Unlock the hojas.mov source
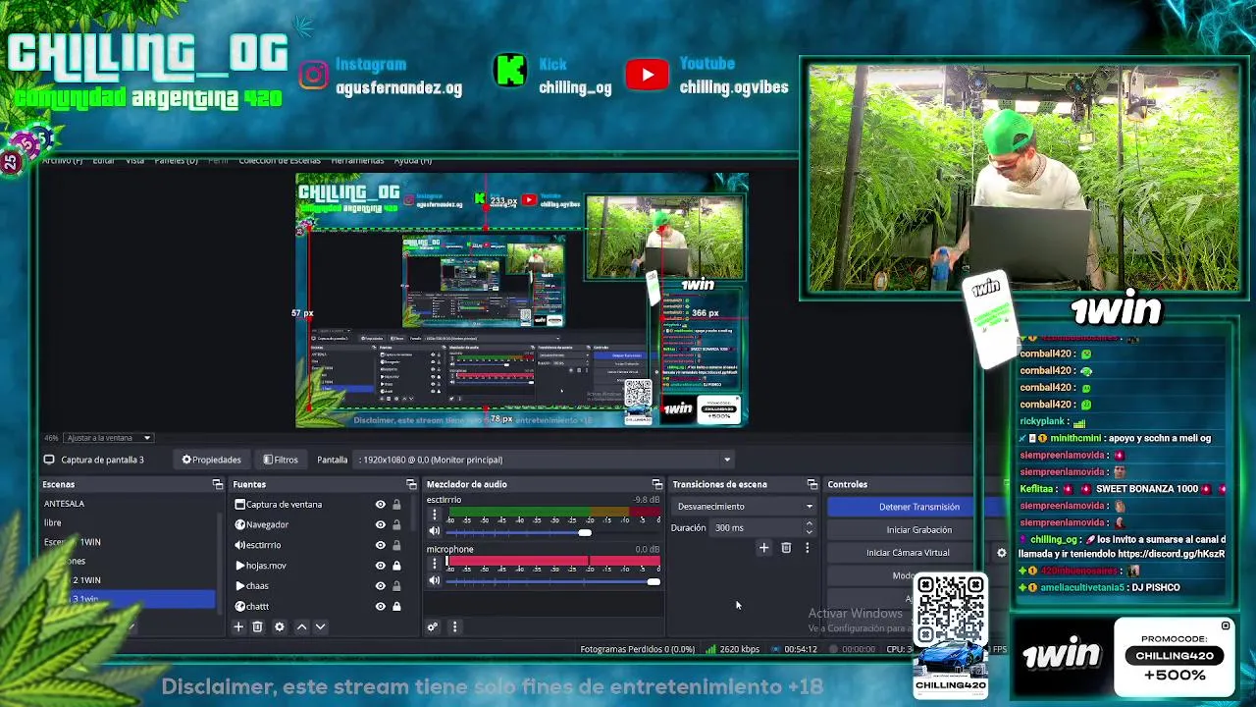Screen dimensions: 1256x707 pyautogui.click(x=396, y=566)
